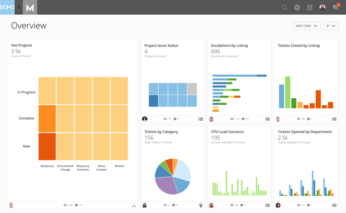The width and height of the screenshot is (346, 213).
Task: Click the comments bubble on Hot Projects
Action: (x=76, y=205)
